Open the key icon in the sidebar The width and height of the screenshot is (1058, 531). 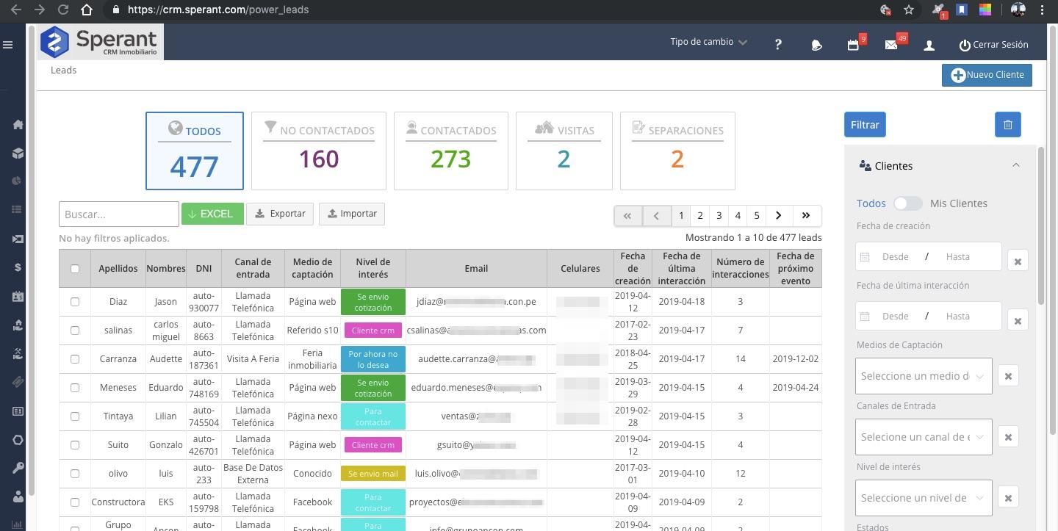[x=18, y=468]
